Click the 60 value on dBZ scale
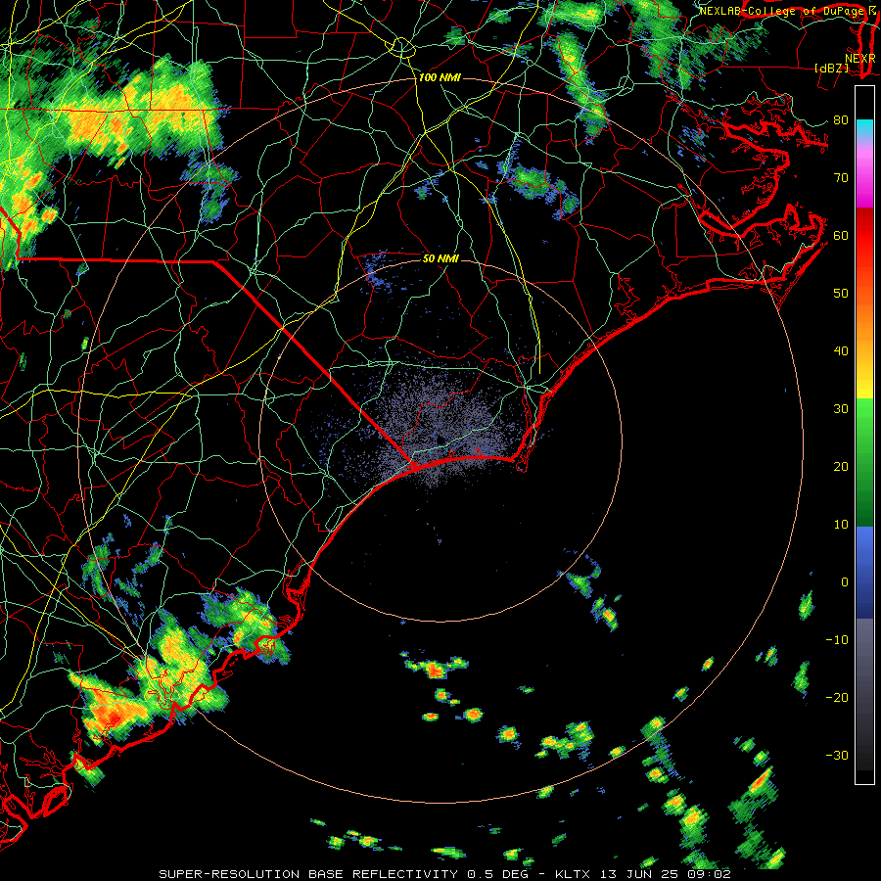This screenshot has height=881, width=881. click(x=841, y=235)
